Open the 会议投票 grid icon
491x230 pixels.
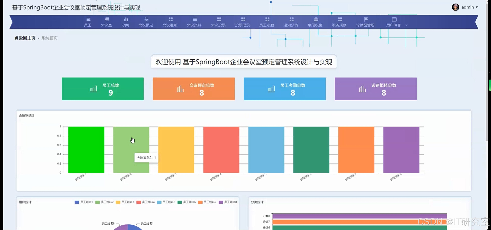coord(219,20)
